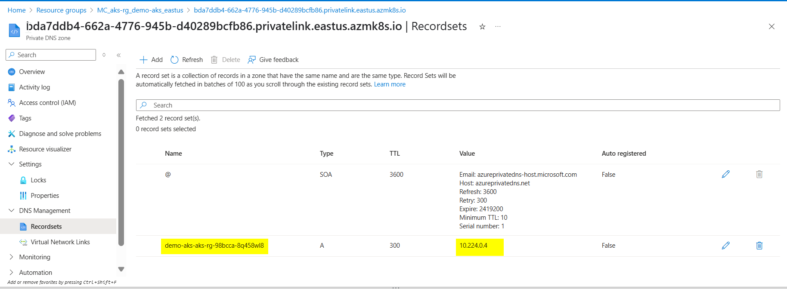Click the sidebar sort/expand diamond icon
The height and width of the screenshot is (289, 787).
[104, 55]
